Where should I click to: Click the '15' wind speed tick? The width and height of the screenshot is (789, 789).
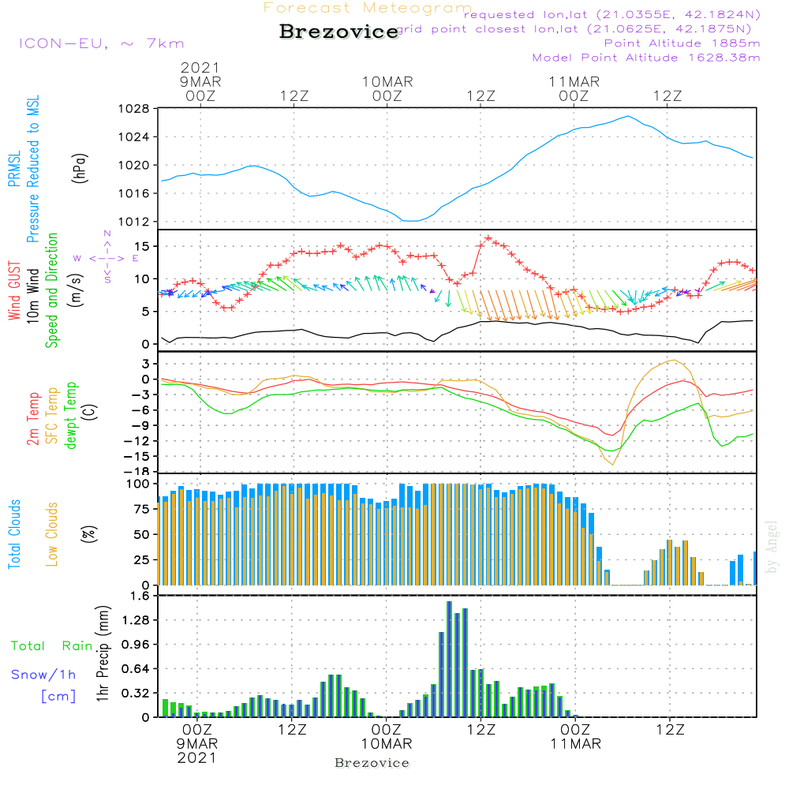point(142,246)
